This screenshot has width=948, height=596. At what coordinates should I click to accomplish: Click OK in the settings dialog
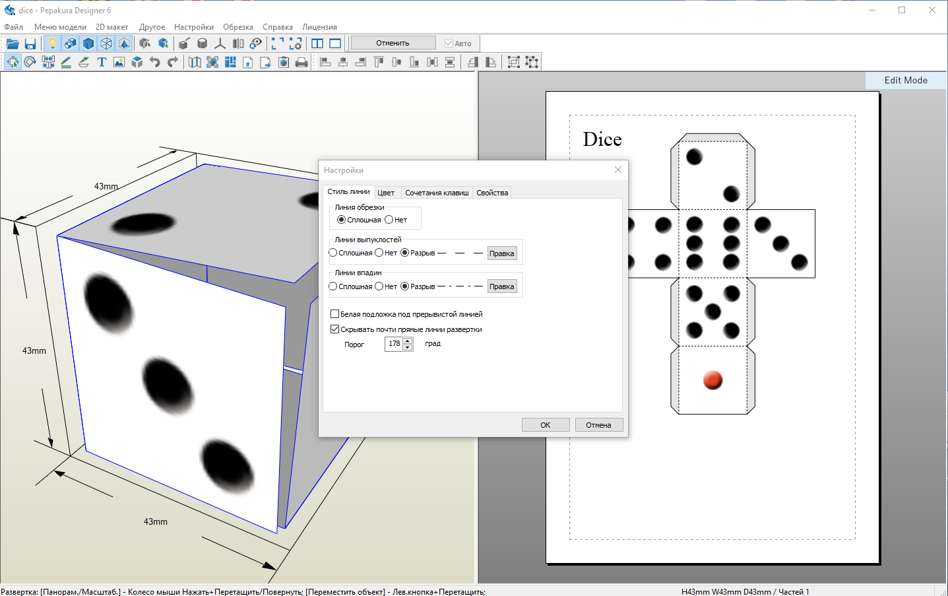click(546, 425)
